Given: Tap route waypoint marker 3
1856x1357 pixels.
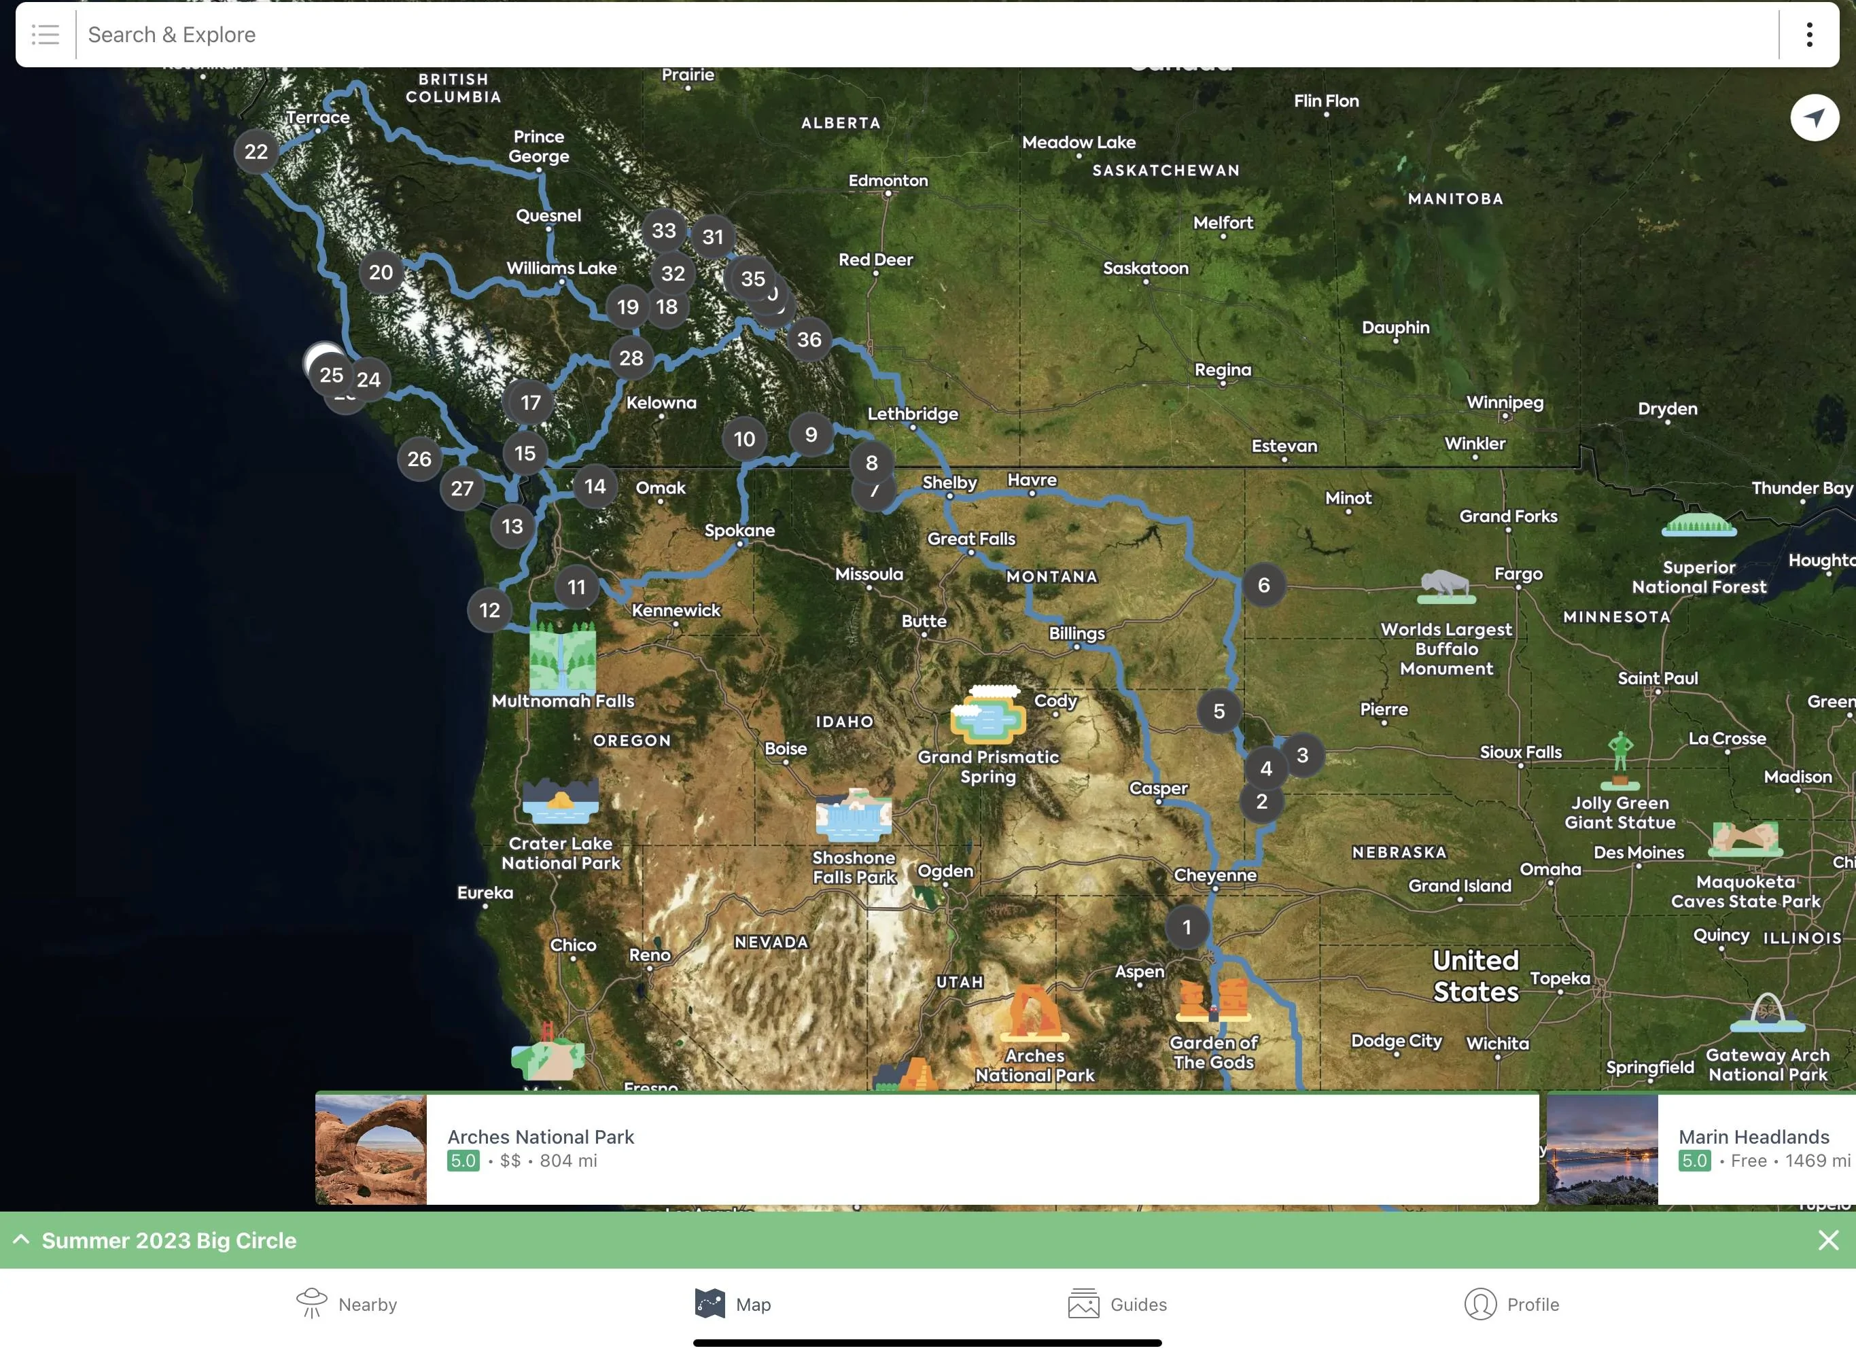Looking at the screenshot, I should 1302,755.
